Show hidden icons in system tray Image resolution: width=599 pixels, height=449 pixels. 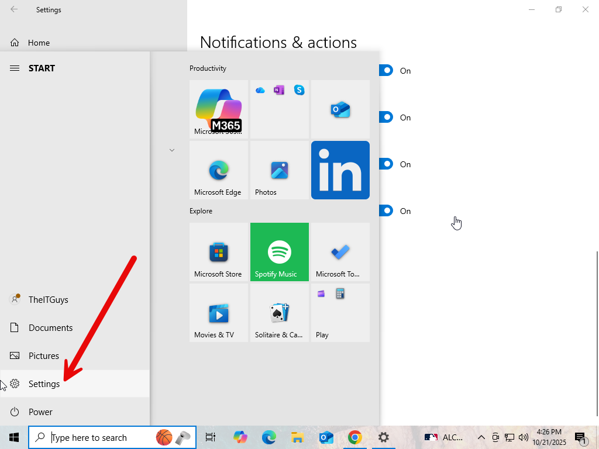pos(481,437)
